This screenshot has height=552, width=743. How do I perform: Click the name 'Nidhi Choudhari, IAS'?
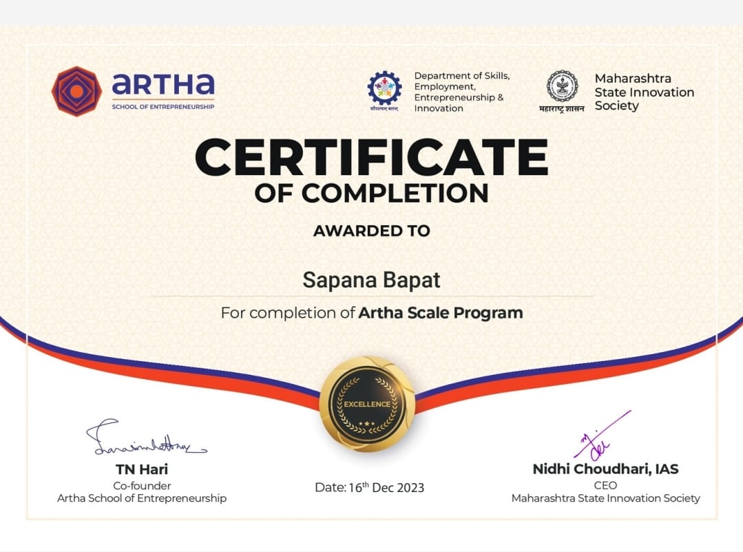coord(605,469)
